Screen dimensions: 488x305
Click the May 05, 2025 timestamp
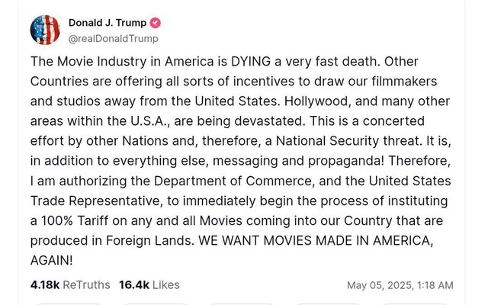(400, 285)
